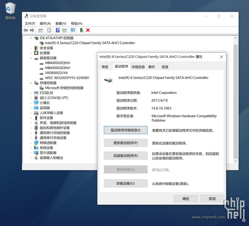Image resolution: width=249 pixels, height=226 pixels.
Task: Select the 驱动程序 tab
Action: pos(121,66)
